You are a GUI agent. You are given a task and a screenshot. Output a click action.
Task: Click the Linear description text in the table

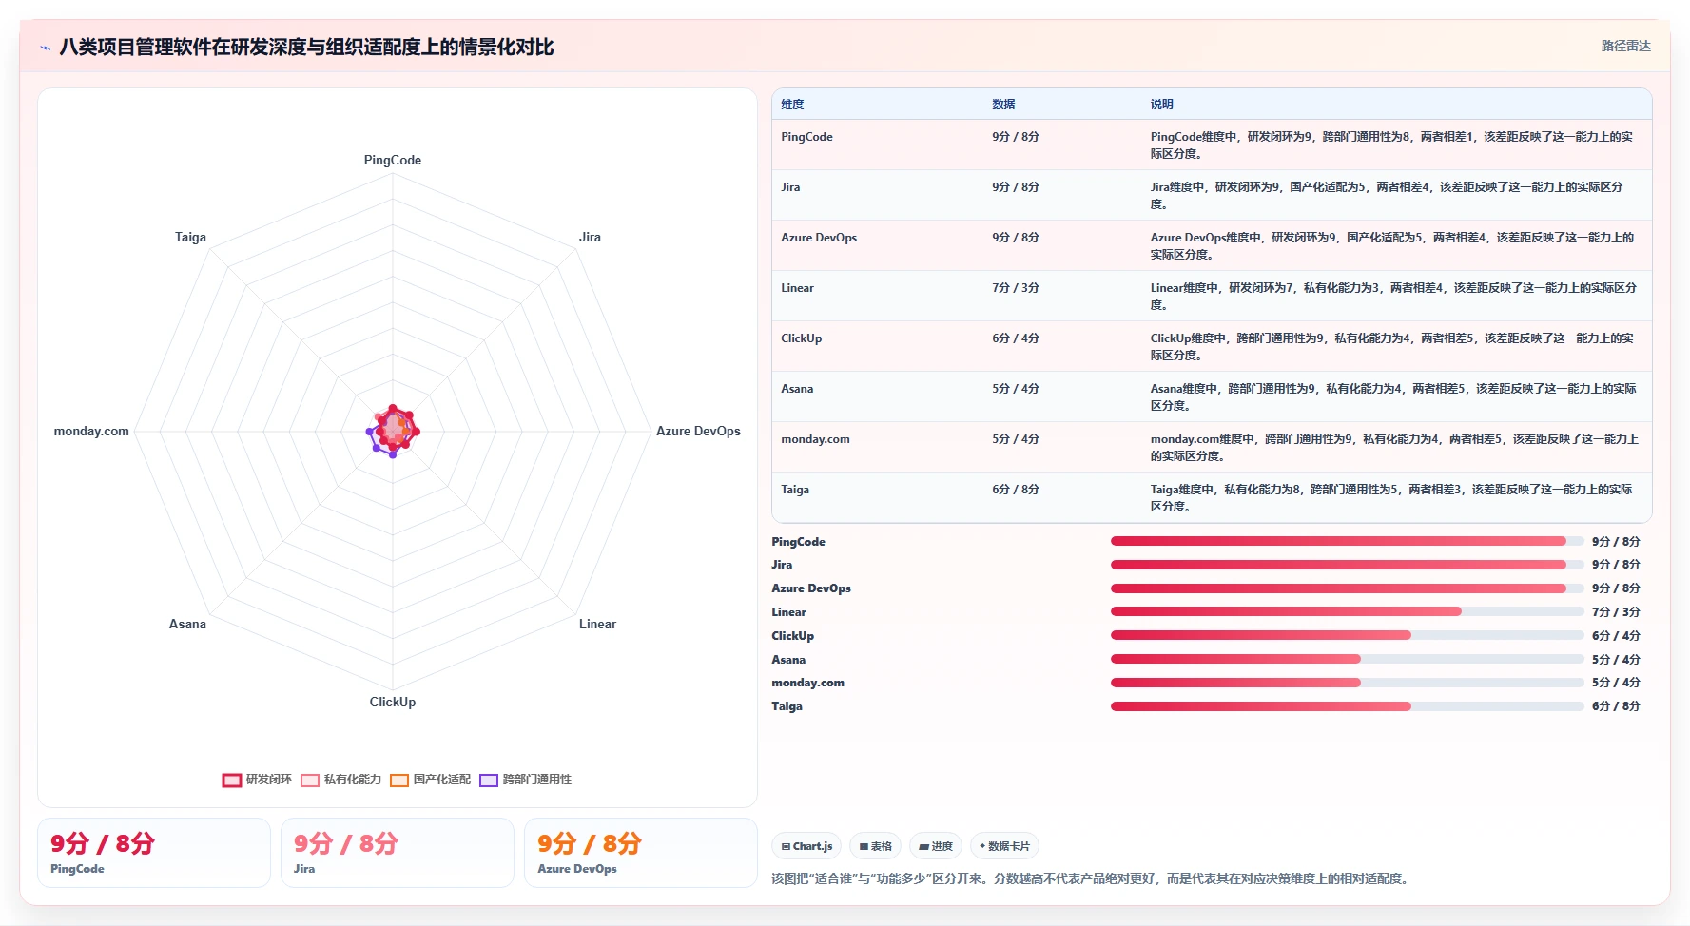pyautogui.click(x=1393, y=297)
